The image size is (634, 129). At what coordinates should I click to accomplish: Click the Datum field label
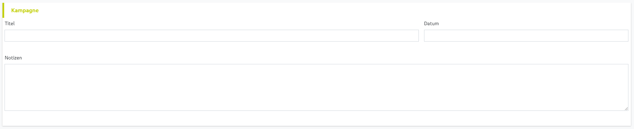click(x=431, y=23)
